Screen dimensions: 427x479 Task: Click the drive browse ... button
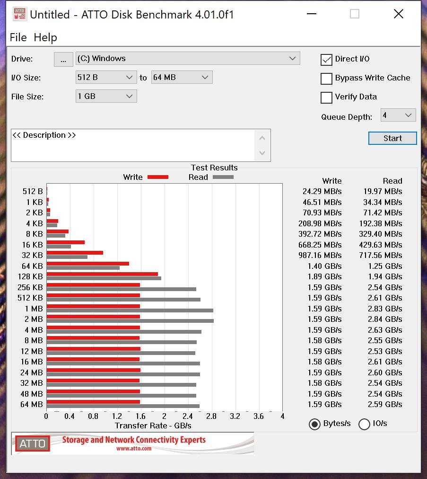(63, 59)
